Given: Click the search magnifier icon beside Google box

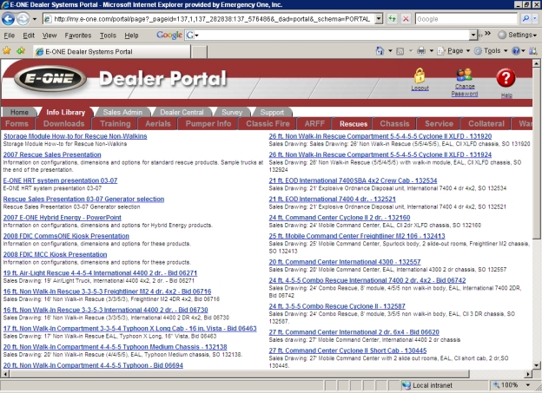Looking at the screenshot, I should tap(525, 18).
